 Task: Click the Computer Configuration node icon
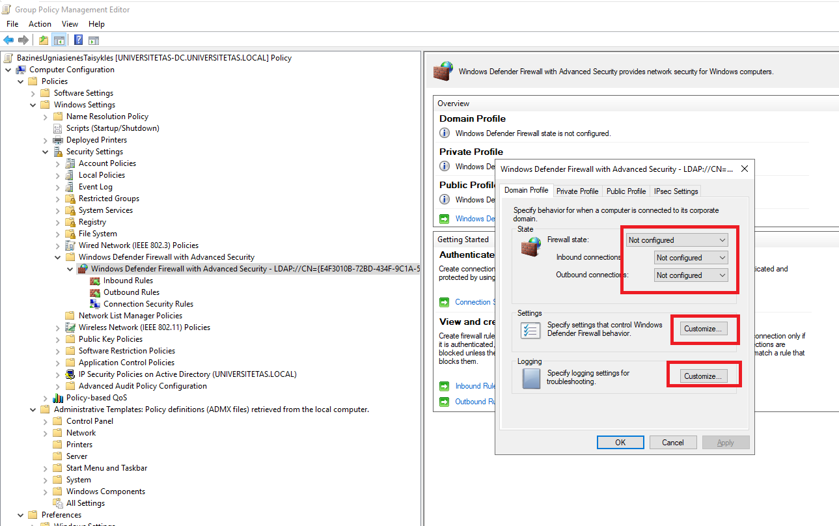click(21, 70)
